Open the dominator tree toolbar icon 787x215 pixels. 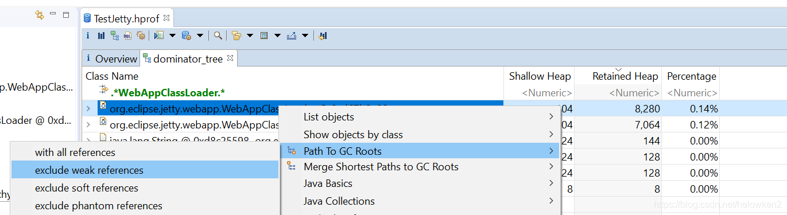tap(114, 36)
